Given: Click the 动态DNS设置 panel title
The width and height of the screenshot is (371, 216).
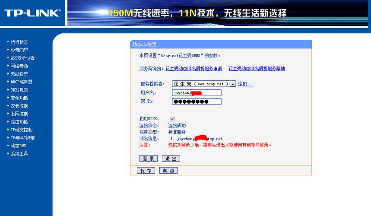Looking at the screenshot, I should [x=144, y=44].
